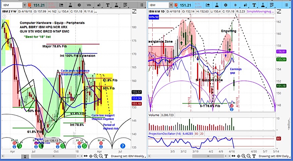Open drawings pencil-chart icon in left toolbar

[125, 5]
